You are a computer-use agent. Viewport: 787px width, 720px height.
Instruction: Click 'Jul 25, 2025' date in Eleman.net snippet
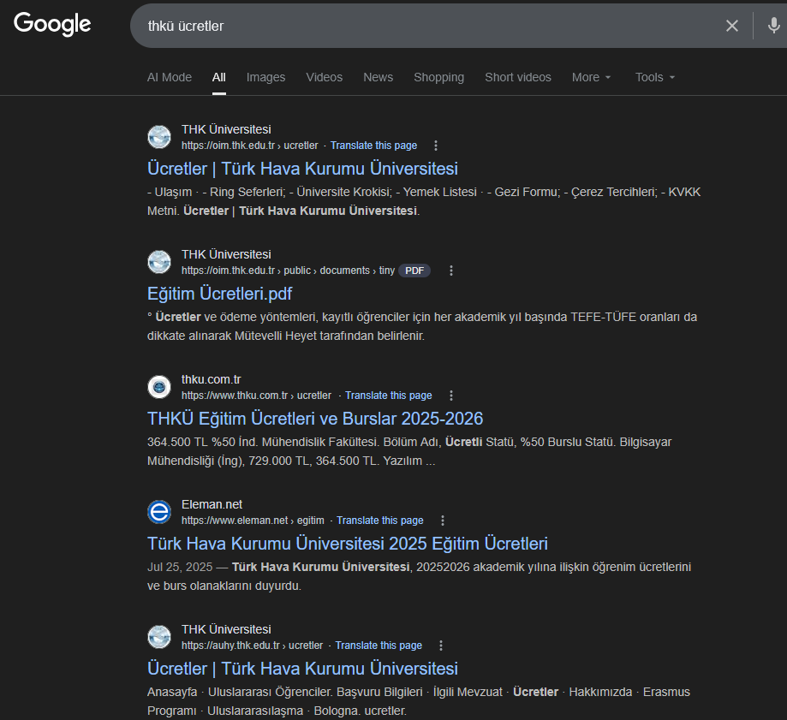point(180,567)
